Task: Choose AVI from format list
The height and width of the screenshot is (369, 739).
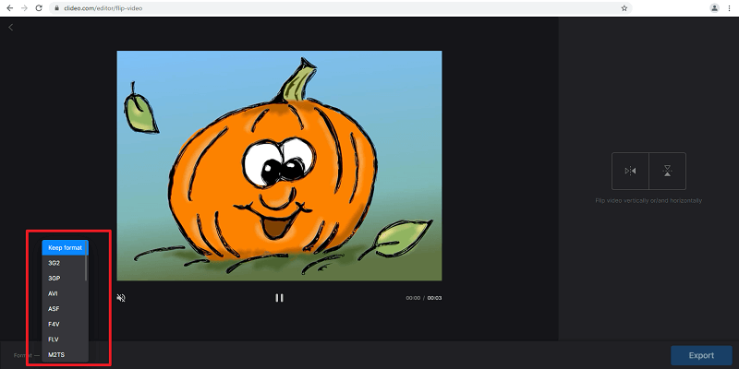Action: click(63, 293)
